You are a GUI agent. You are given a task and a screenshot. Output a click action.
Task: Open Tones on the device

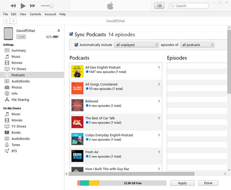click(32, 145)
